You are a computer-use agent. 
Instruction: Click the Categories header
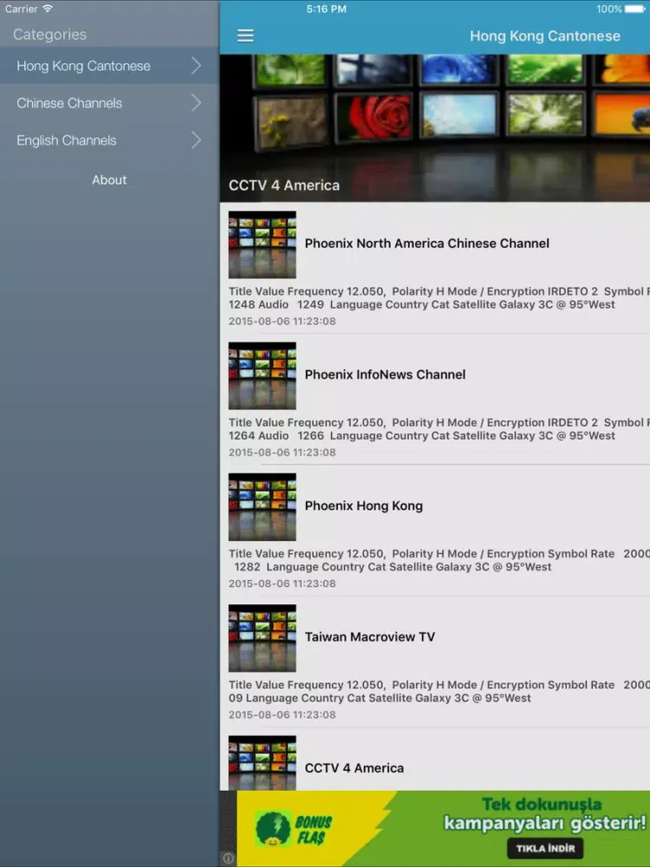tap(49, 35)
